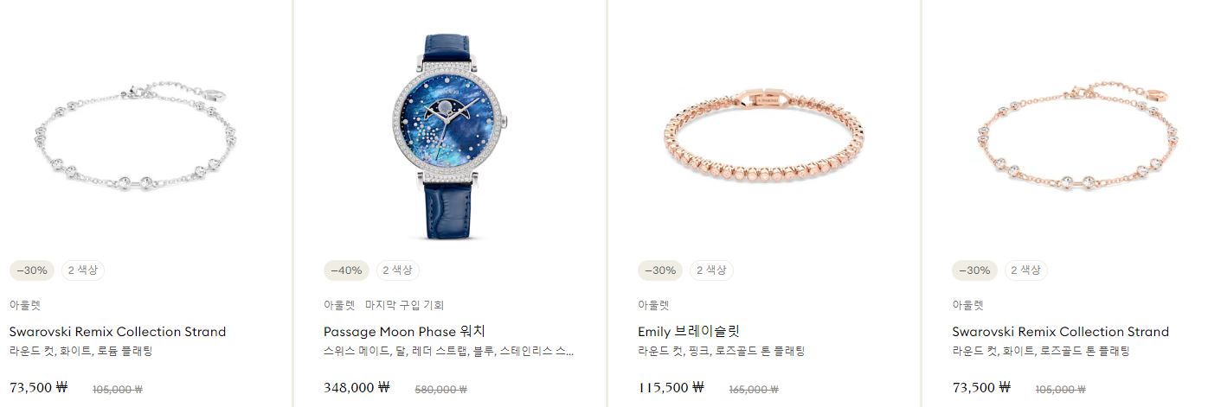Click the –30% badge on the silver Remix bracelet
This screenshot has width=1208, height=407.
pos(32,270)
